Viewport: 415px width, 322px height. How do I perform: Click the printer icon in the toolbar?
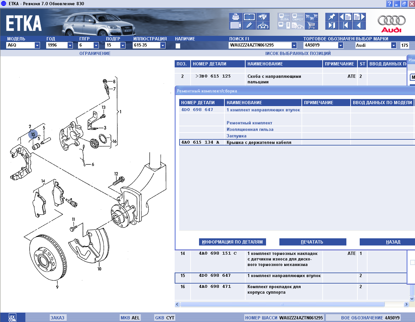235,17
